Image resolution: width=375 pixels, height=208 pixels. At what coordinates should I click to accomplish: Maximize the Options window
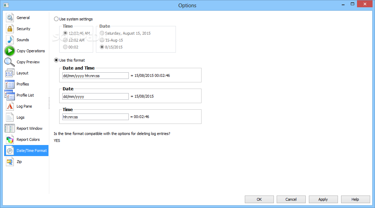pos(352,4)
